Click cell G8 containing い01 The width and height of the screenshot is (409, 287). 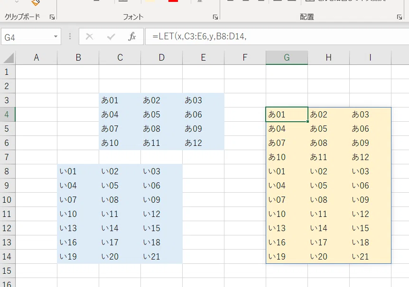click(287, 171)
